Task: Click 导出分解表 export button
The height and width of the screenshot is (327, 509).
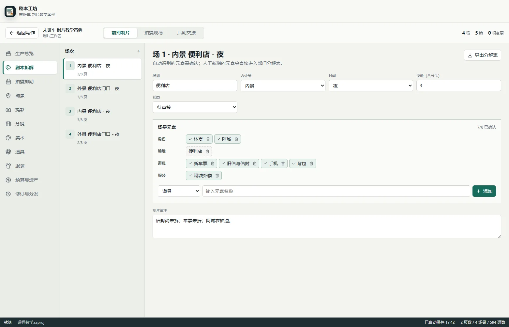Action: click(483, 55)
